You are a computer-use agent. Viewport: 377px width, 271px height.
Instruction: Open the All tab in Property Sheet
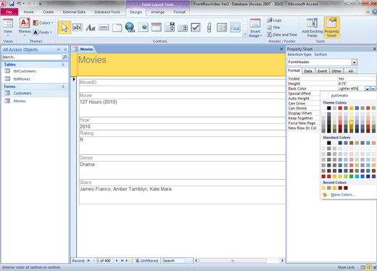[x=351, y=71]
